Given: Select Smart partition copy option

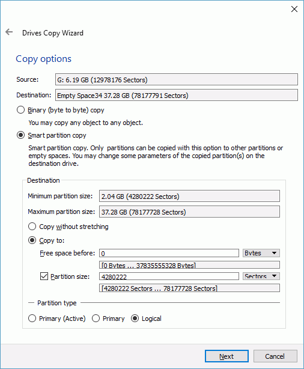Looking at the screenshot, I should [x=20, y=135].
